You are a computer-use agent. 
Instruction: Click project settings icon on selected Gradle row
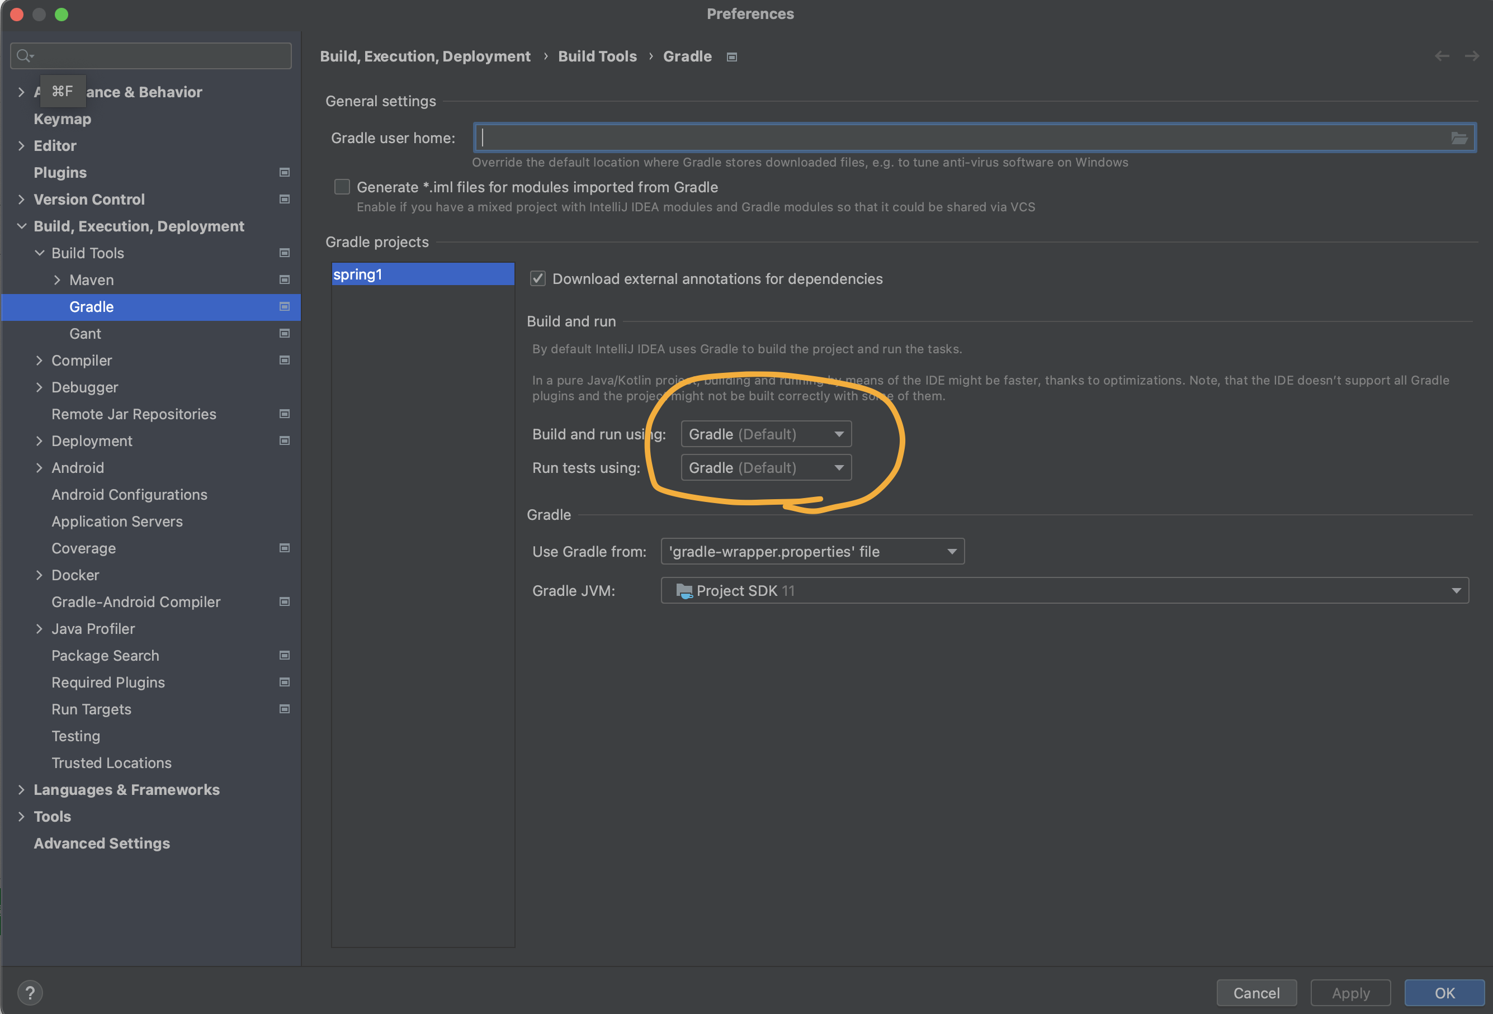tap(285, 306)
